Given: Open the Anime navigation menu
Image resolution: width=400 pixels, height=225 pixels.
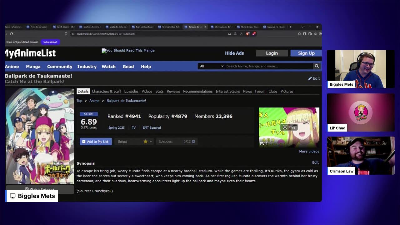Looking at the screenshot, I should (12, 67).
